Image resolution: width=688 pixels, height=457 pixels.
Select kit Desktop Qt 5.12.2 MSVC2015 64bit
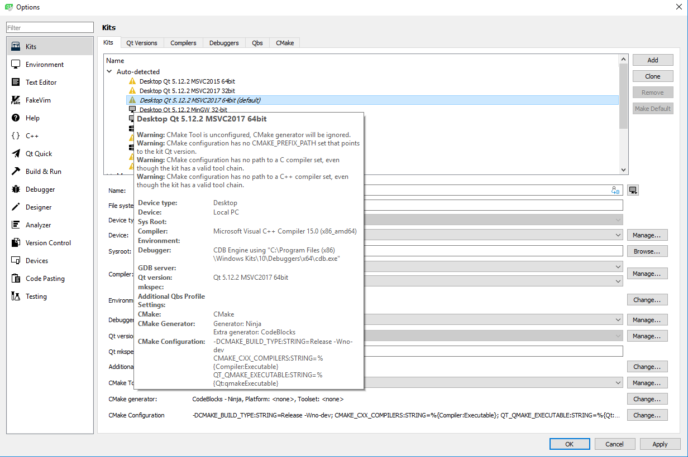point(187,81)
